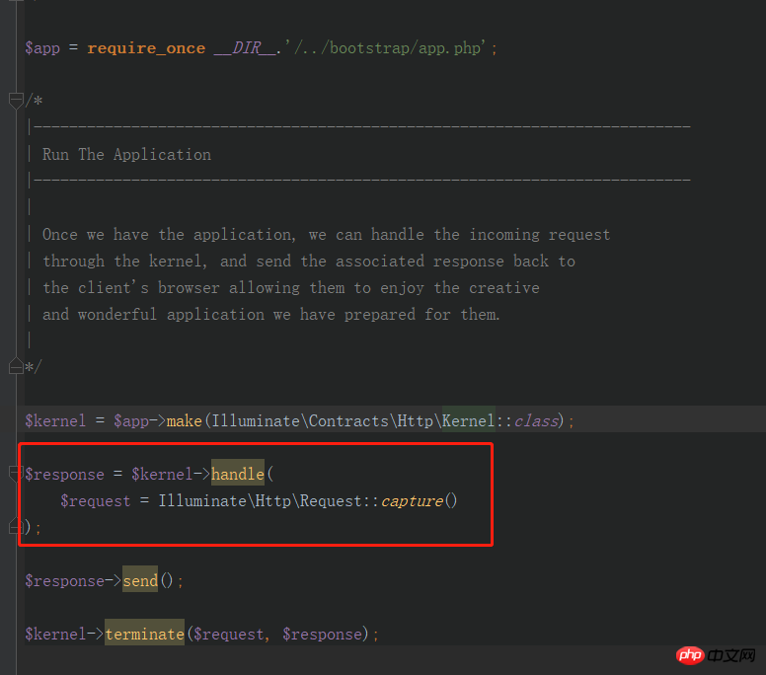The image size is (766, 675).
Task: Click the Illuminate\Http\Request class reference
Action: coord(260,501)
